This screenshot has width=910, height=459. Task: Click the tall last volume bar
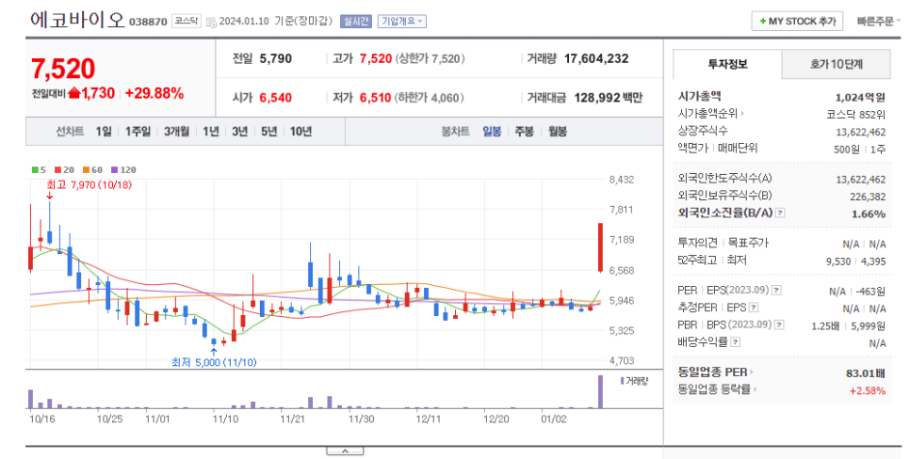click(x=601, y=392)
